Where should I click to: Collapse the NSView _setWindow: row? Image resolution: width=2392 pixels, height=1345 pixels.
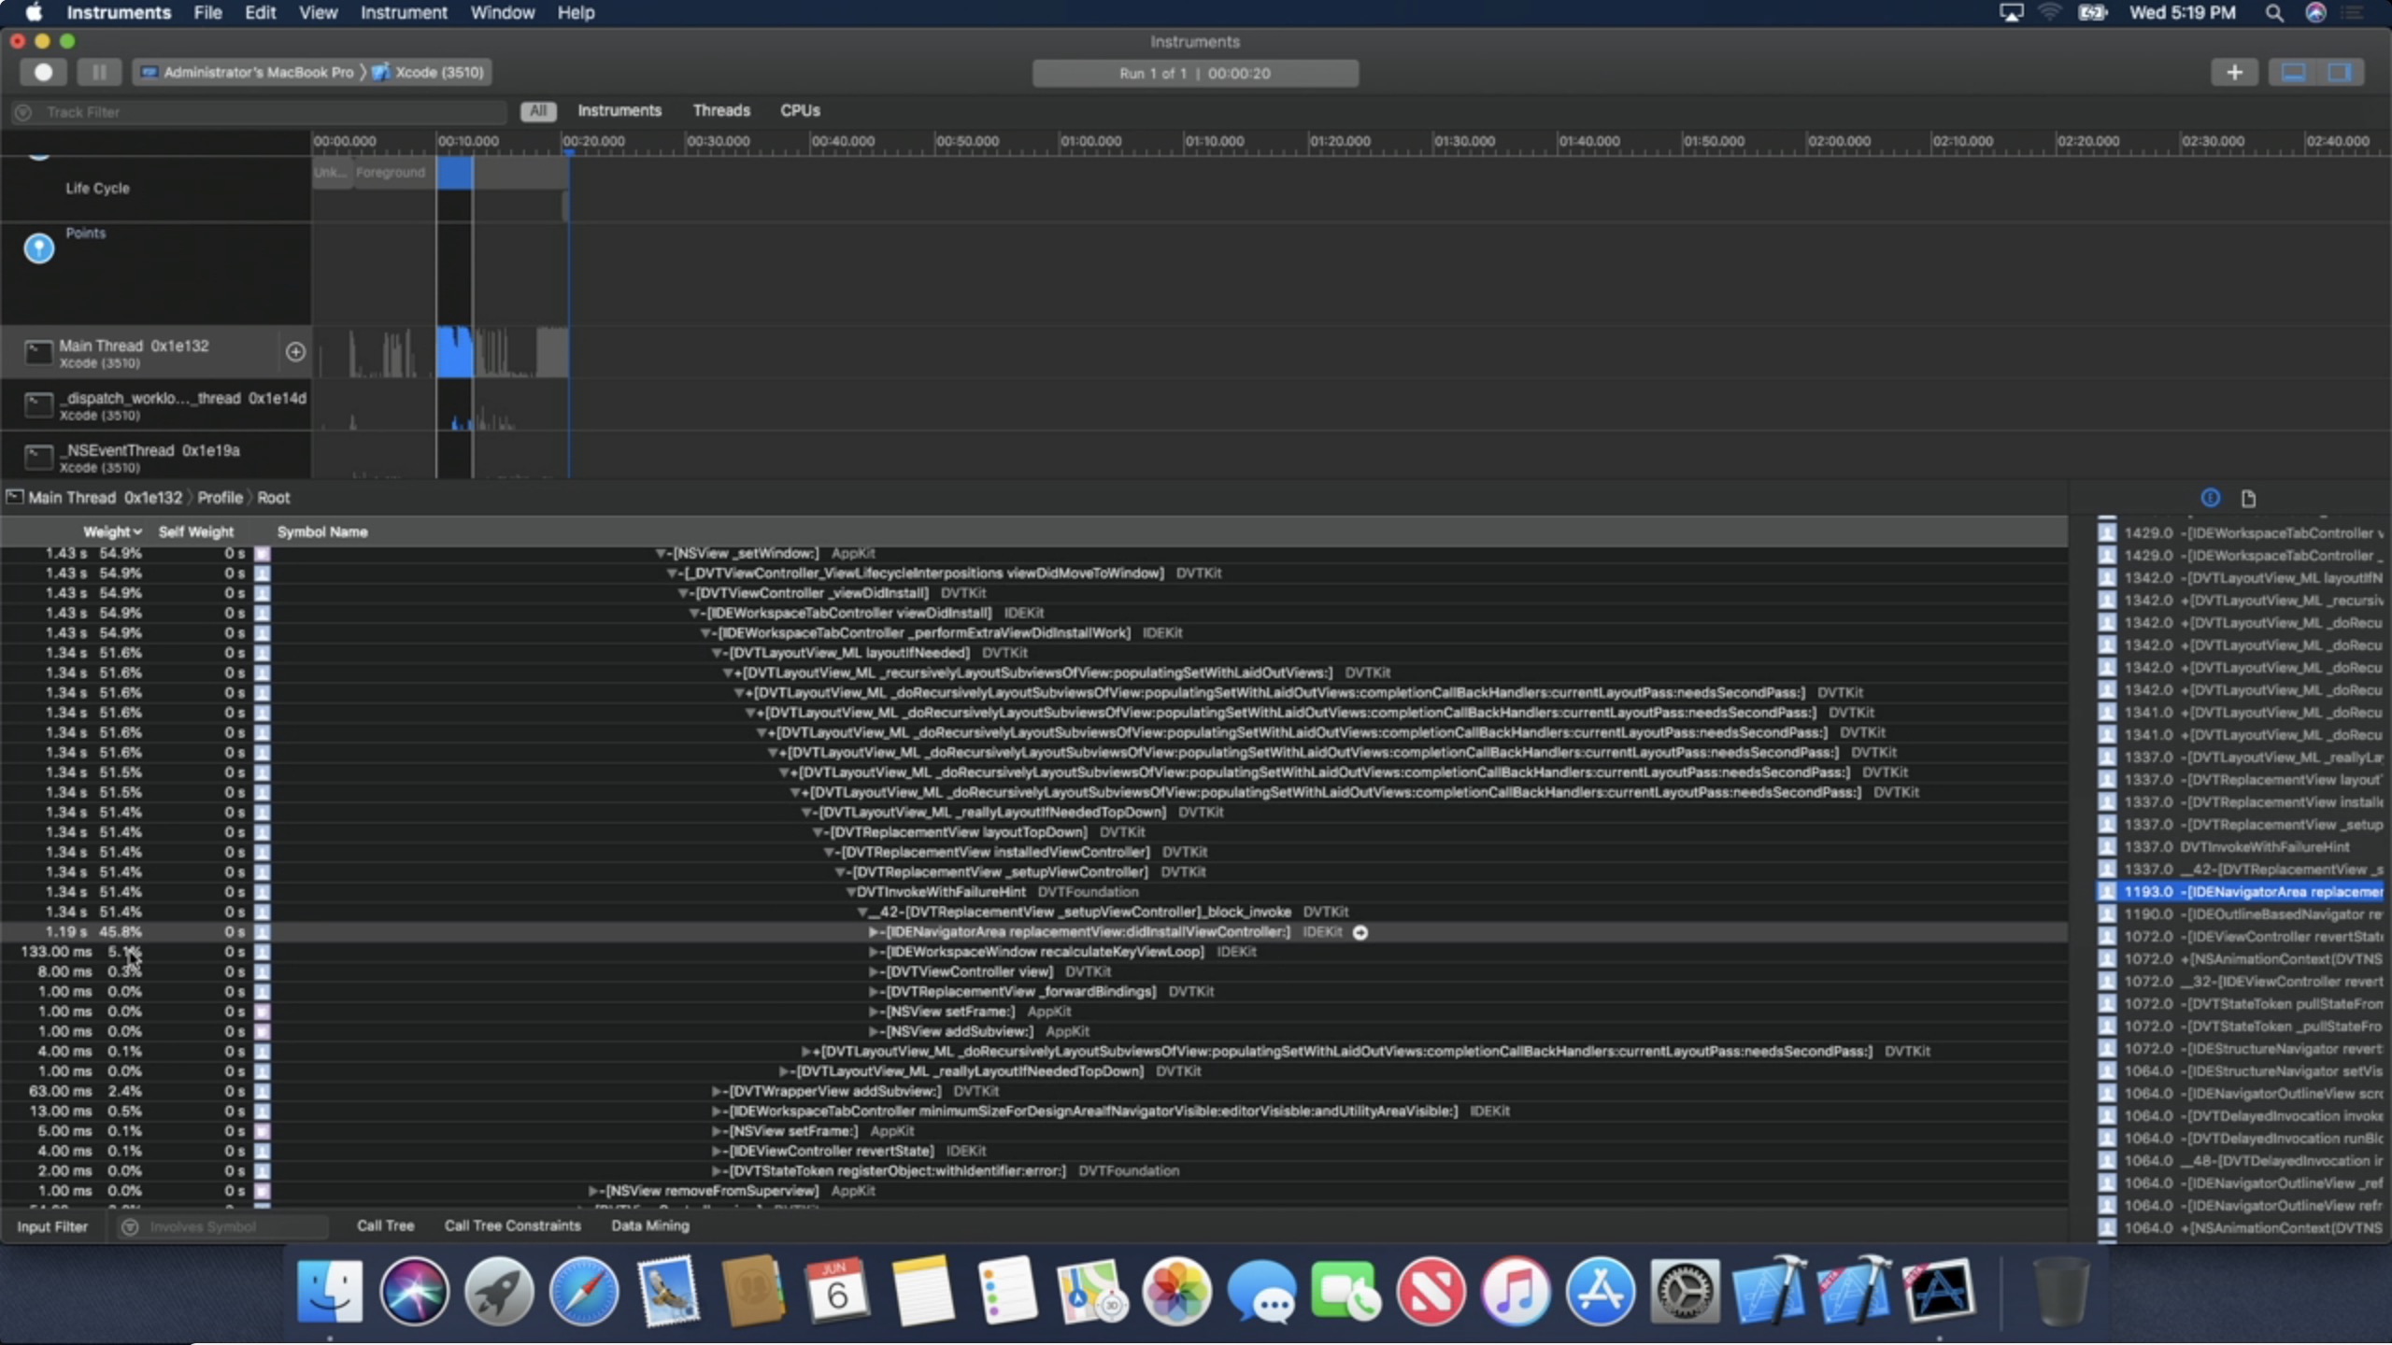coord(661,553)
